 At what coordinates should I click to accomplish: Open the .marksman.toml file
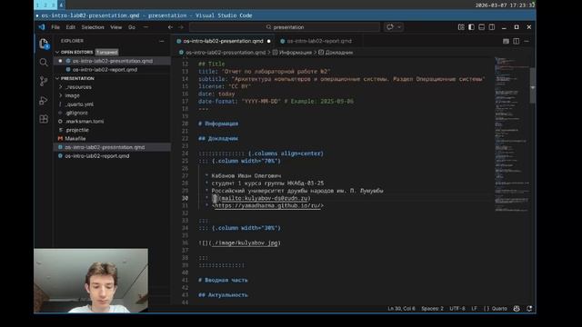85,121
